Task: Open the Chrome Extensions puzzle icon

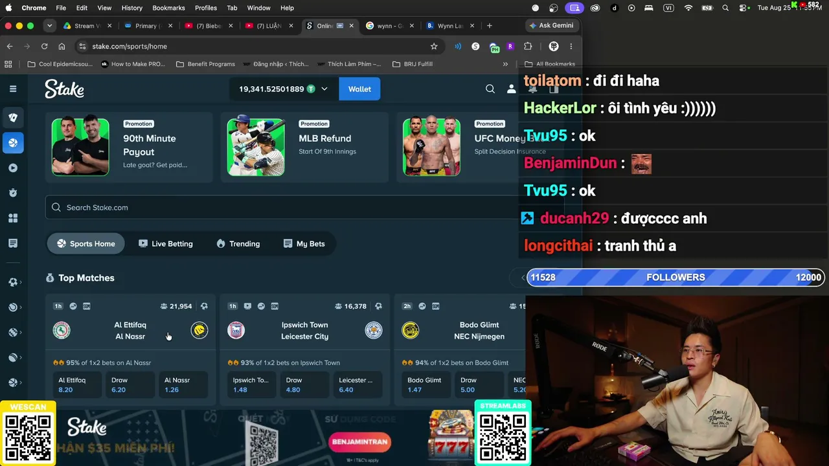Action: pos(528,46)
